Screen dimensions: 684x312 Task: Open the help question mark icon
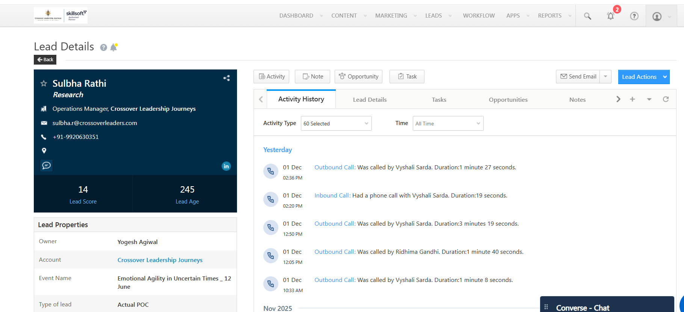pyautogui.click(x=634, y=16)
